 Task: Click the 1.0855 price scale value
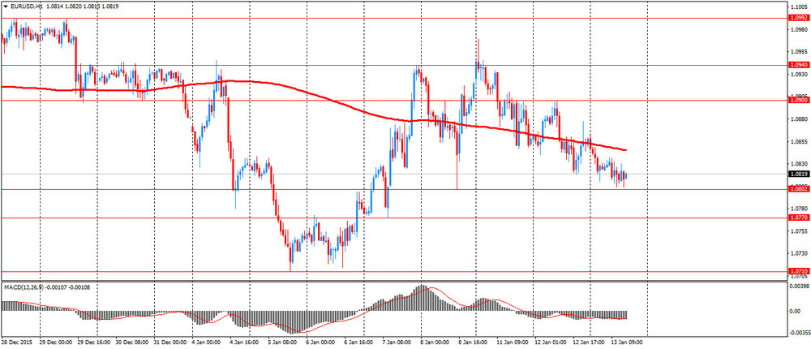tap(799, 141)
